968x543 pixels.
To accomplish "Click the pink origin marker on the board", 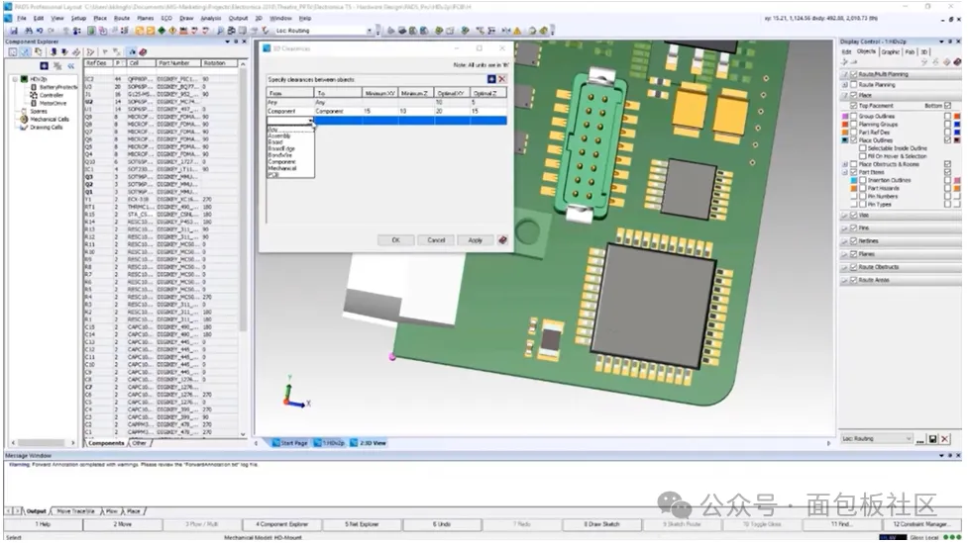I will pos(392,356).
